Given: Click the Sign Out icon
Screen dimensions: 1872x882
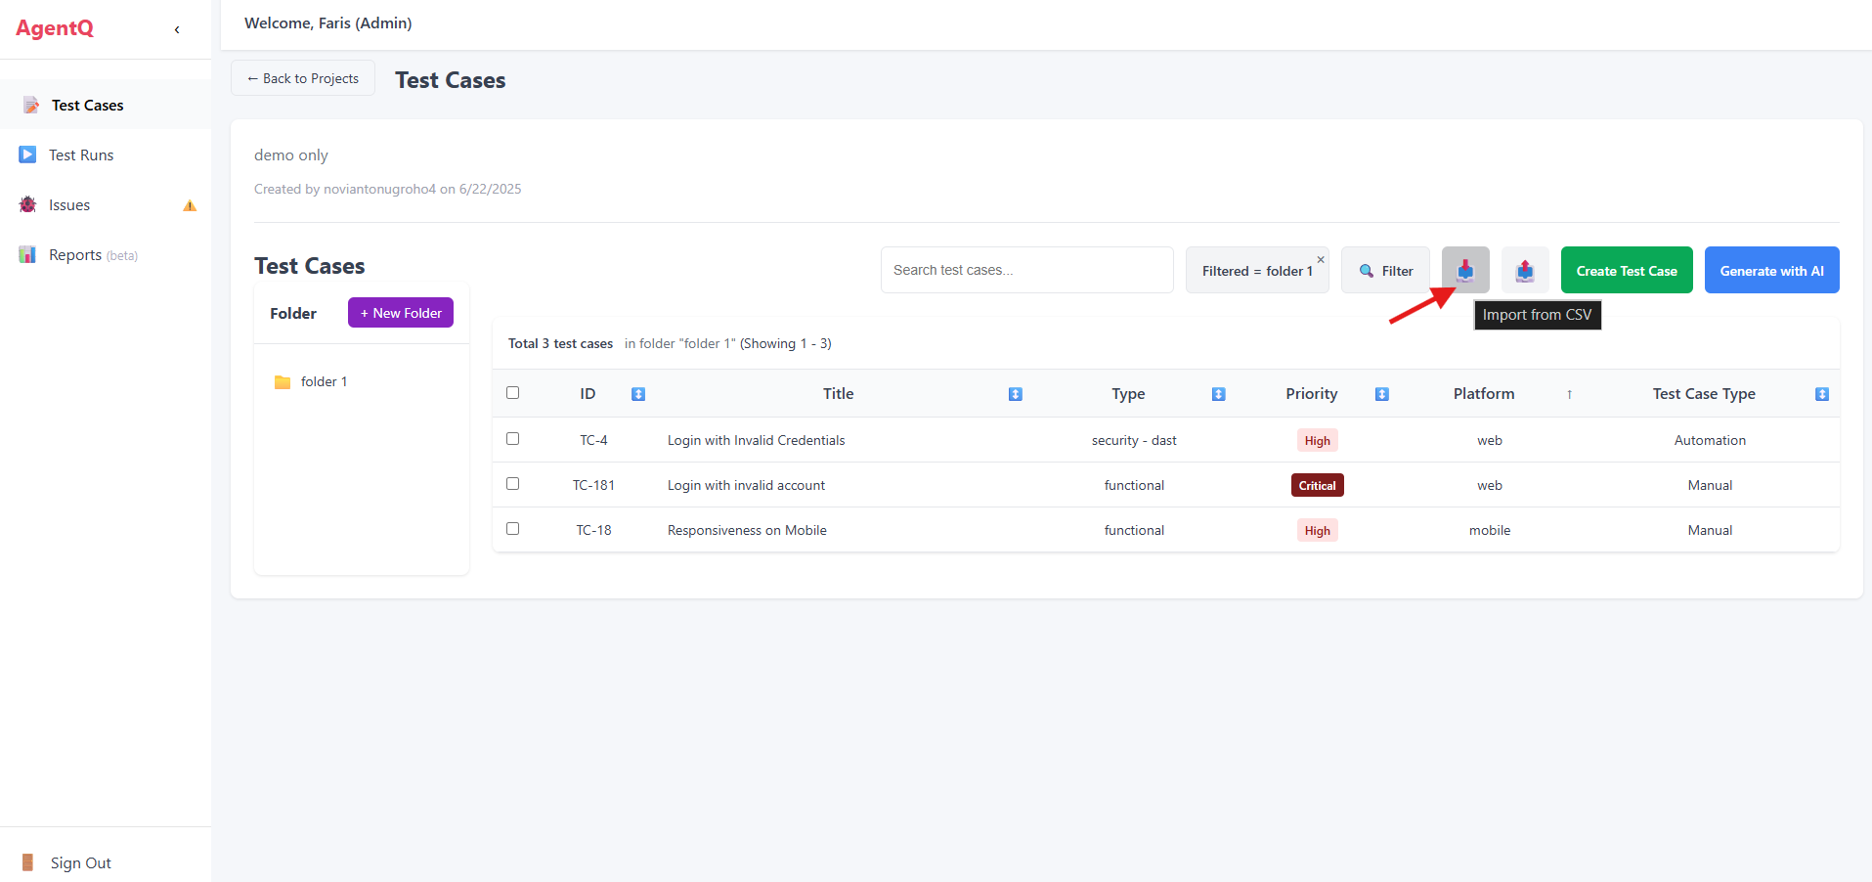Looking at the screenshot, I should (27, 861).
